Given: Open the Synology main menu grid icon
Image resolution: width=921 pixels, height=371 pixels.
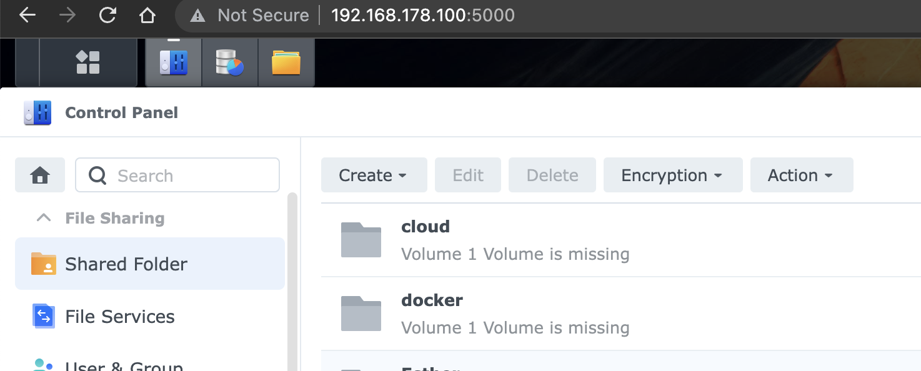Looking at the screenshot, I should click(x=88, y=62).
